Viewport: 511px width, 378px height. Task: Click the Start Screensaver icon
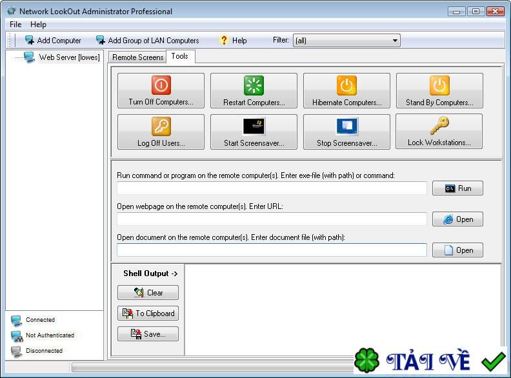[x=254, y=126]
